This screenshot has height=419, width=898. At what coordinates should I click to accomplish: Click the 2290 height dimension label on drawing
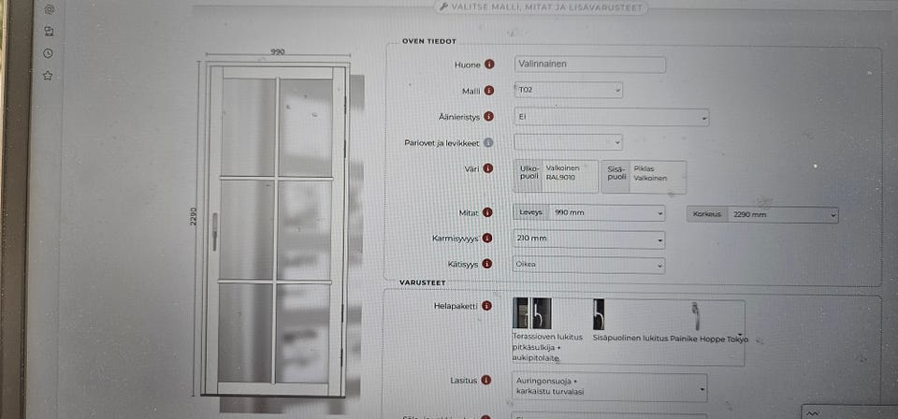pos(194,216)
